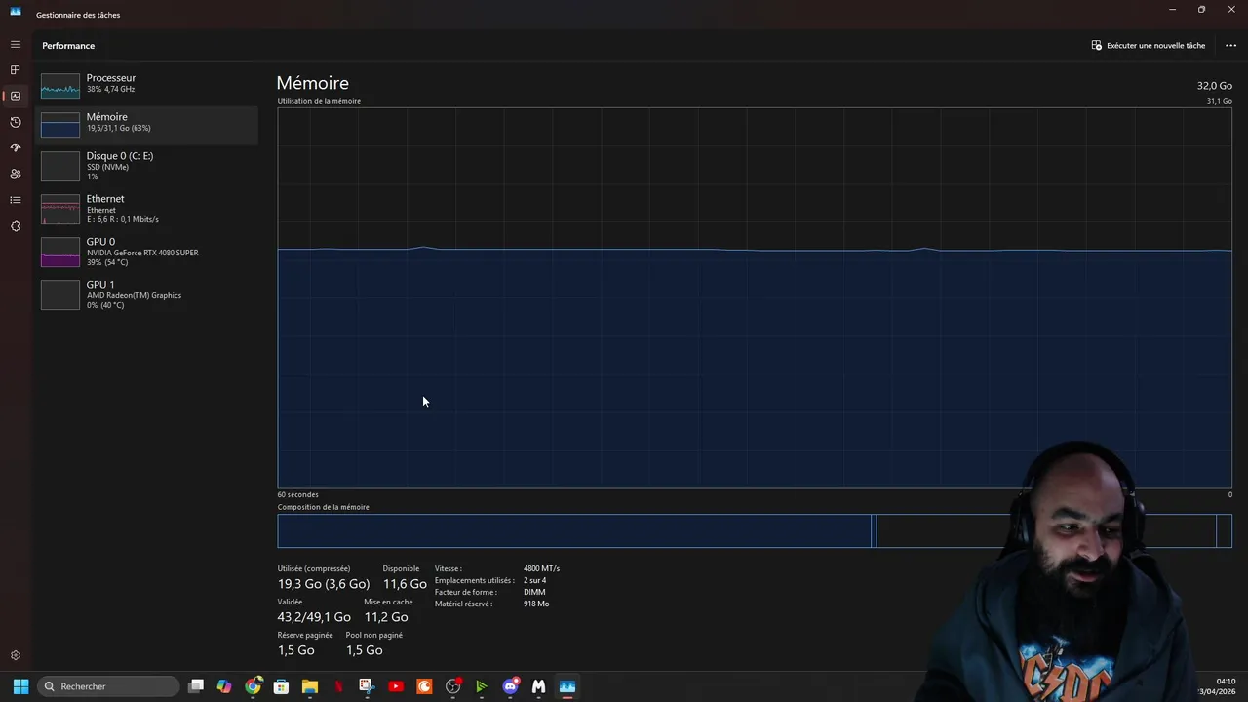The image size is (1248, 702).
Task: Click the 31,1 Go graph maximum label
Action: [1220, 101]
